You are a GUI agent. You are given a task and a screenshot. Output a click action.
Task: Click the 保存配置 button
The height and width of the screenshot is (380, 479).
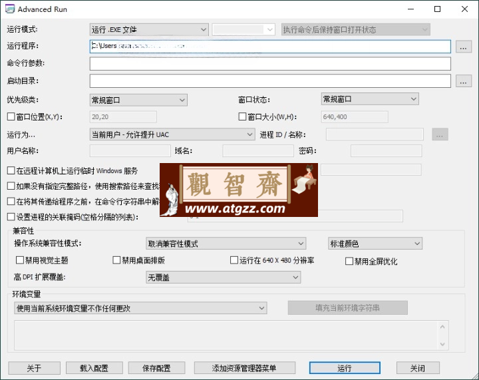pyautogui.click(x=156, y=368)
